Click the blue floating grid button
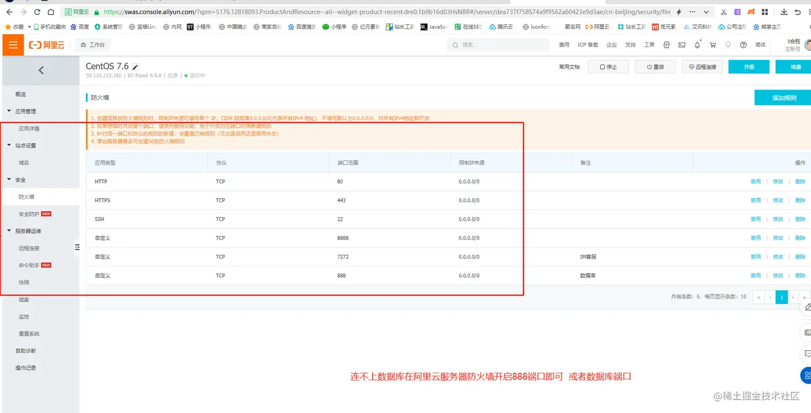Screen dimensions: 811x413 click(x=806, y=375)
